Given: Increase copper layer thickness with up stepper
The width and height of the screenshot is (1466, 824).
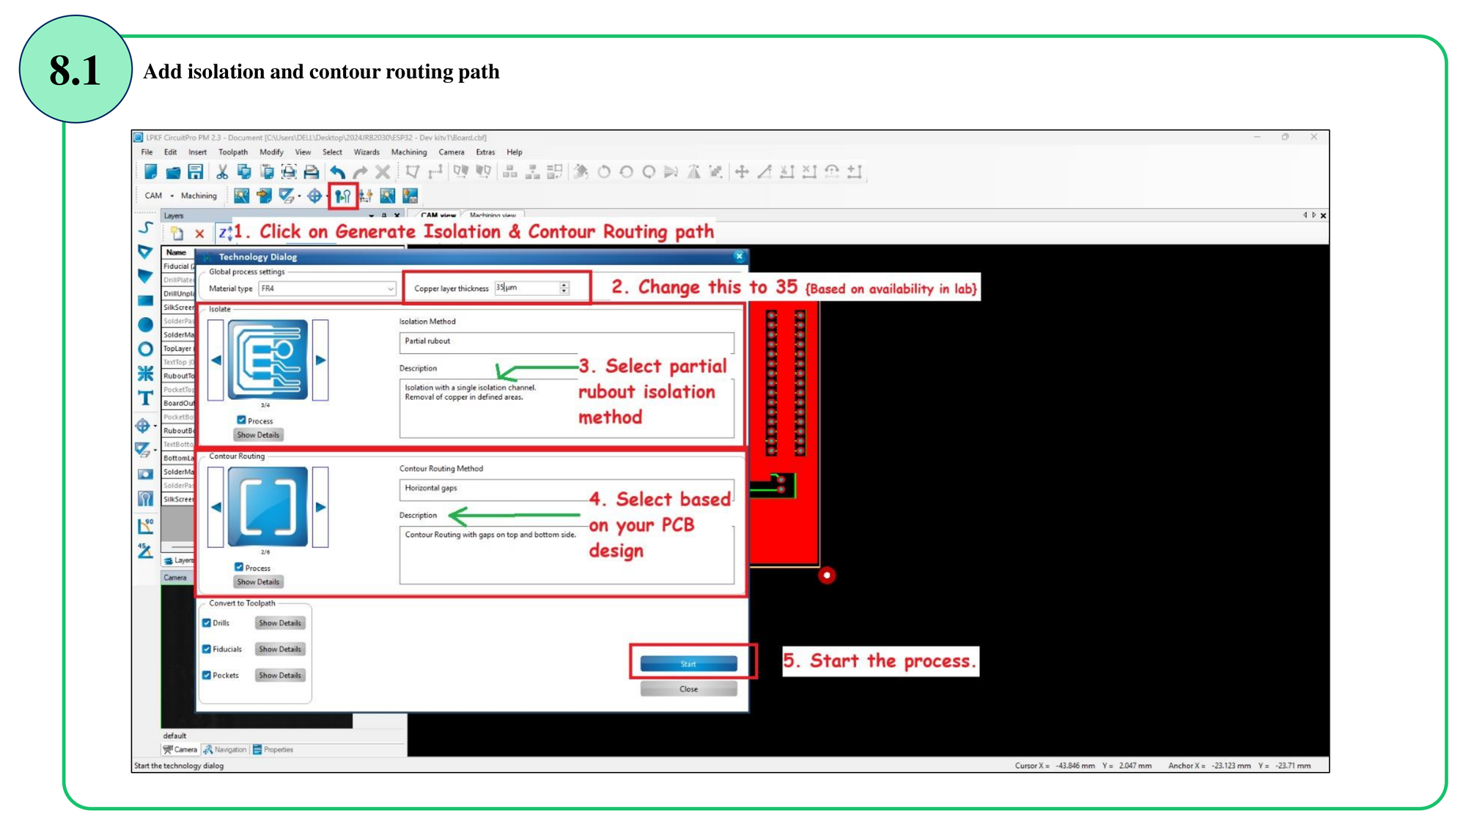Looking at the screenshot, I should 564,285.
